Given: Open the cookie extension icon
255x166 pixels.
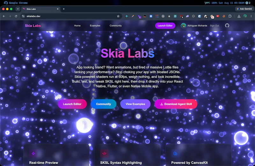Looking at the screenshot, I should (x=224, y=16).
